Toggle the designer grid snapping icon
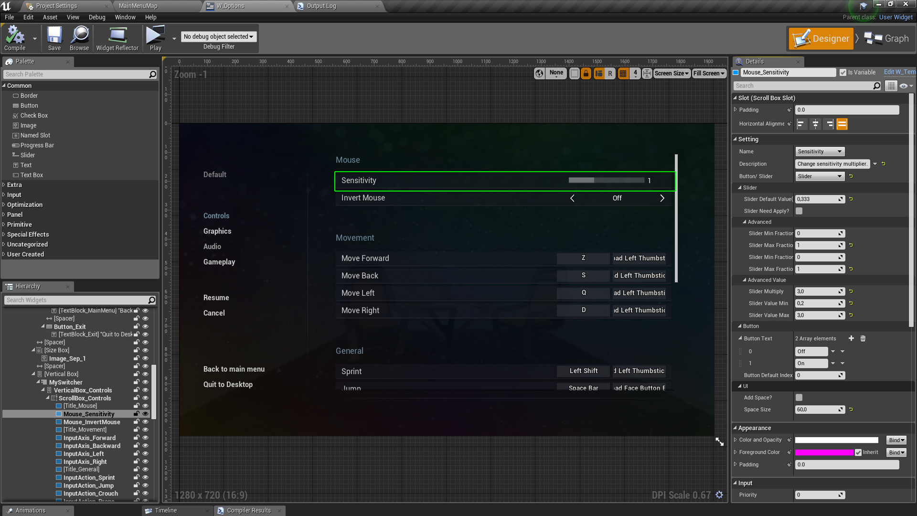Screen dimensions: 917x516 tap(623, 73)
